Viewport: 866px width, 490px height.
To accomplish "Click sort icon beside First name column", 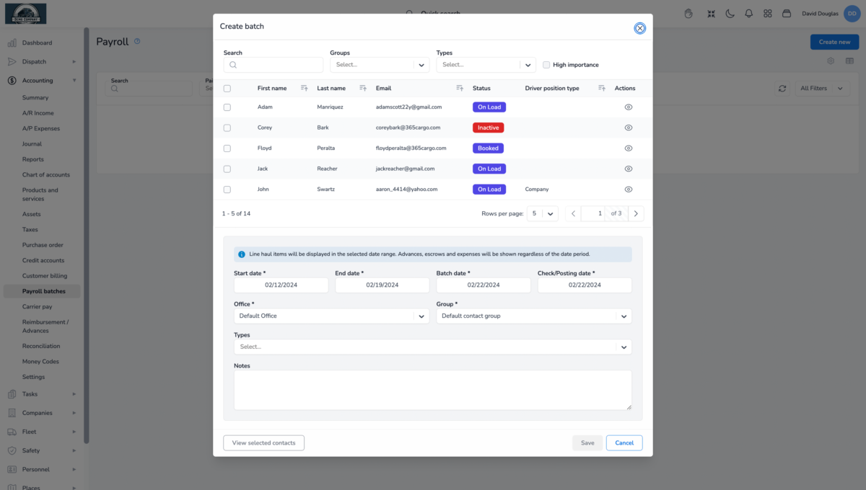I will tap(303, 89).
